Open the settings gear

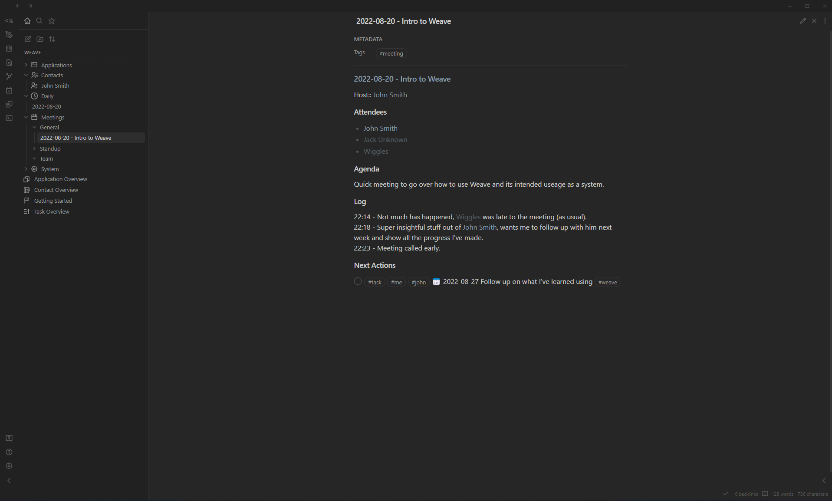[9, 466]
